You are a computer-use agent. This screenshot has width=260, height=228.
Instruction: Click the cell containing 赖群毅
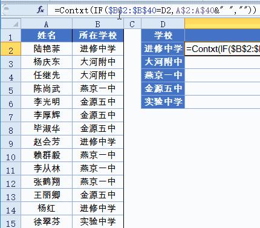[47, 155]
